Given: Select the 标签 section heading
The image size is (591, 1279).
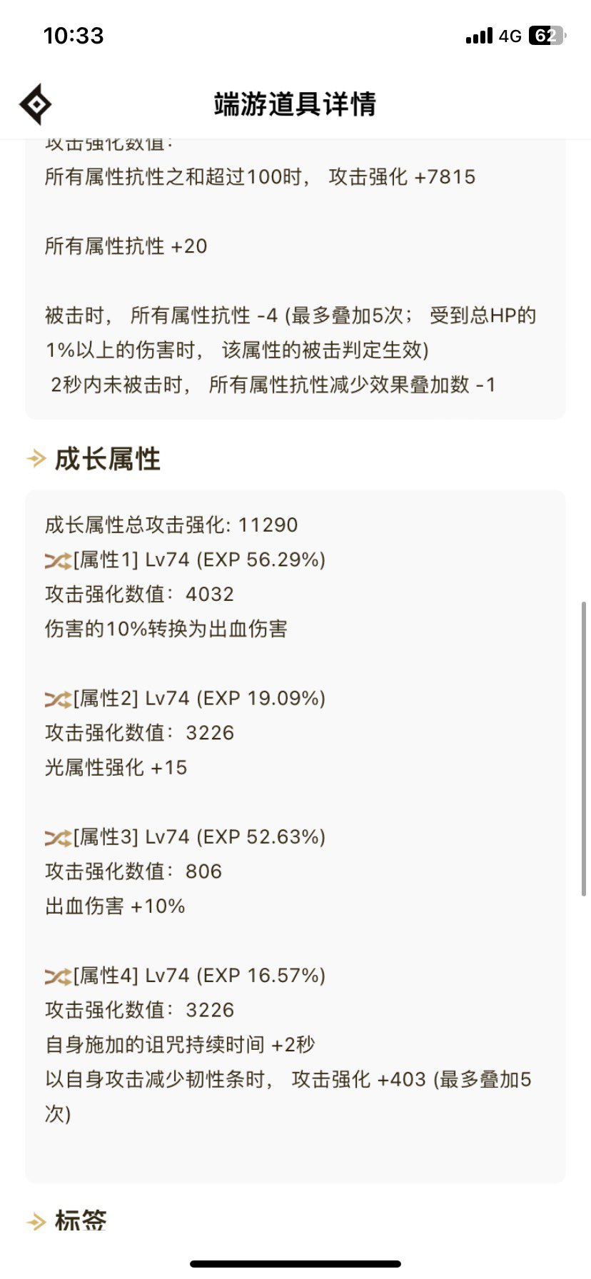Looking at the screenshot, I should (x=81, y=1221).
